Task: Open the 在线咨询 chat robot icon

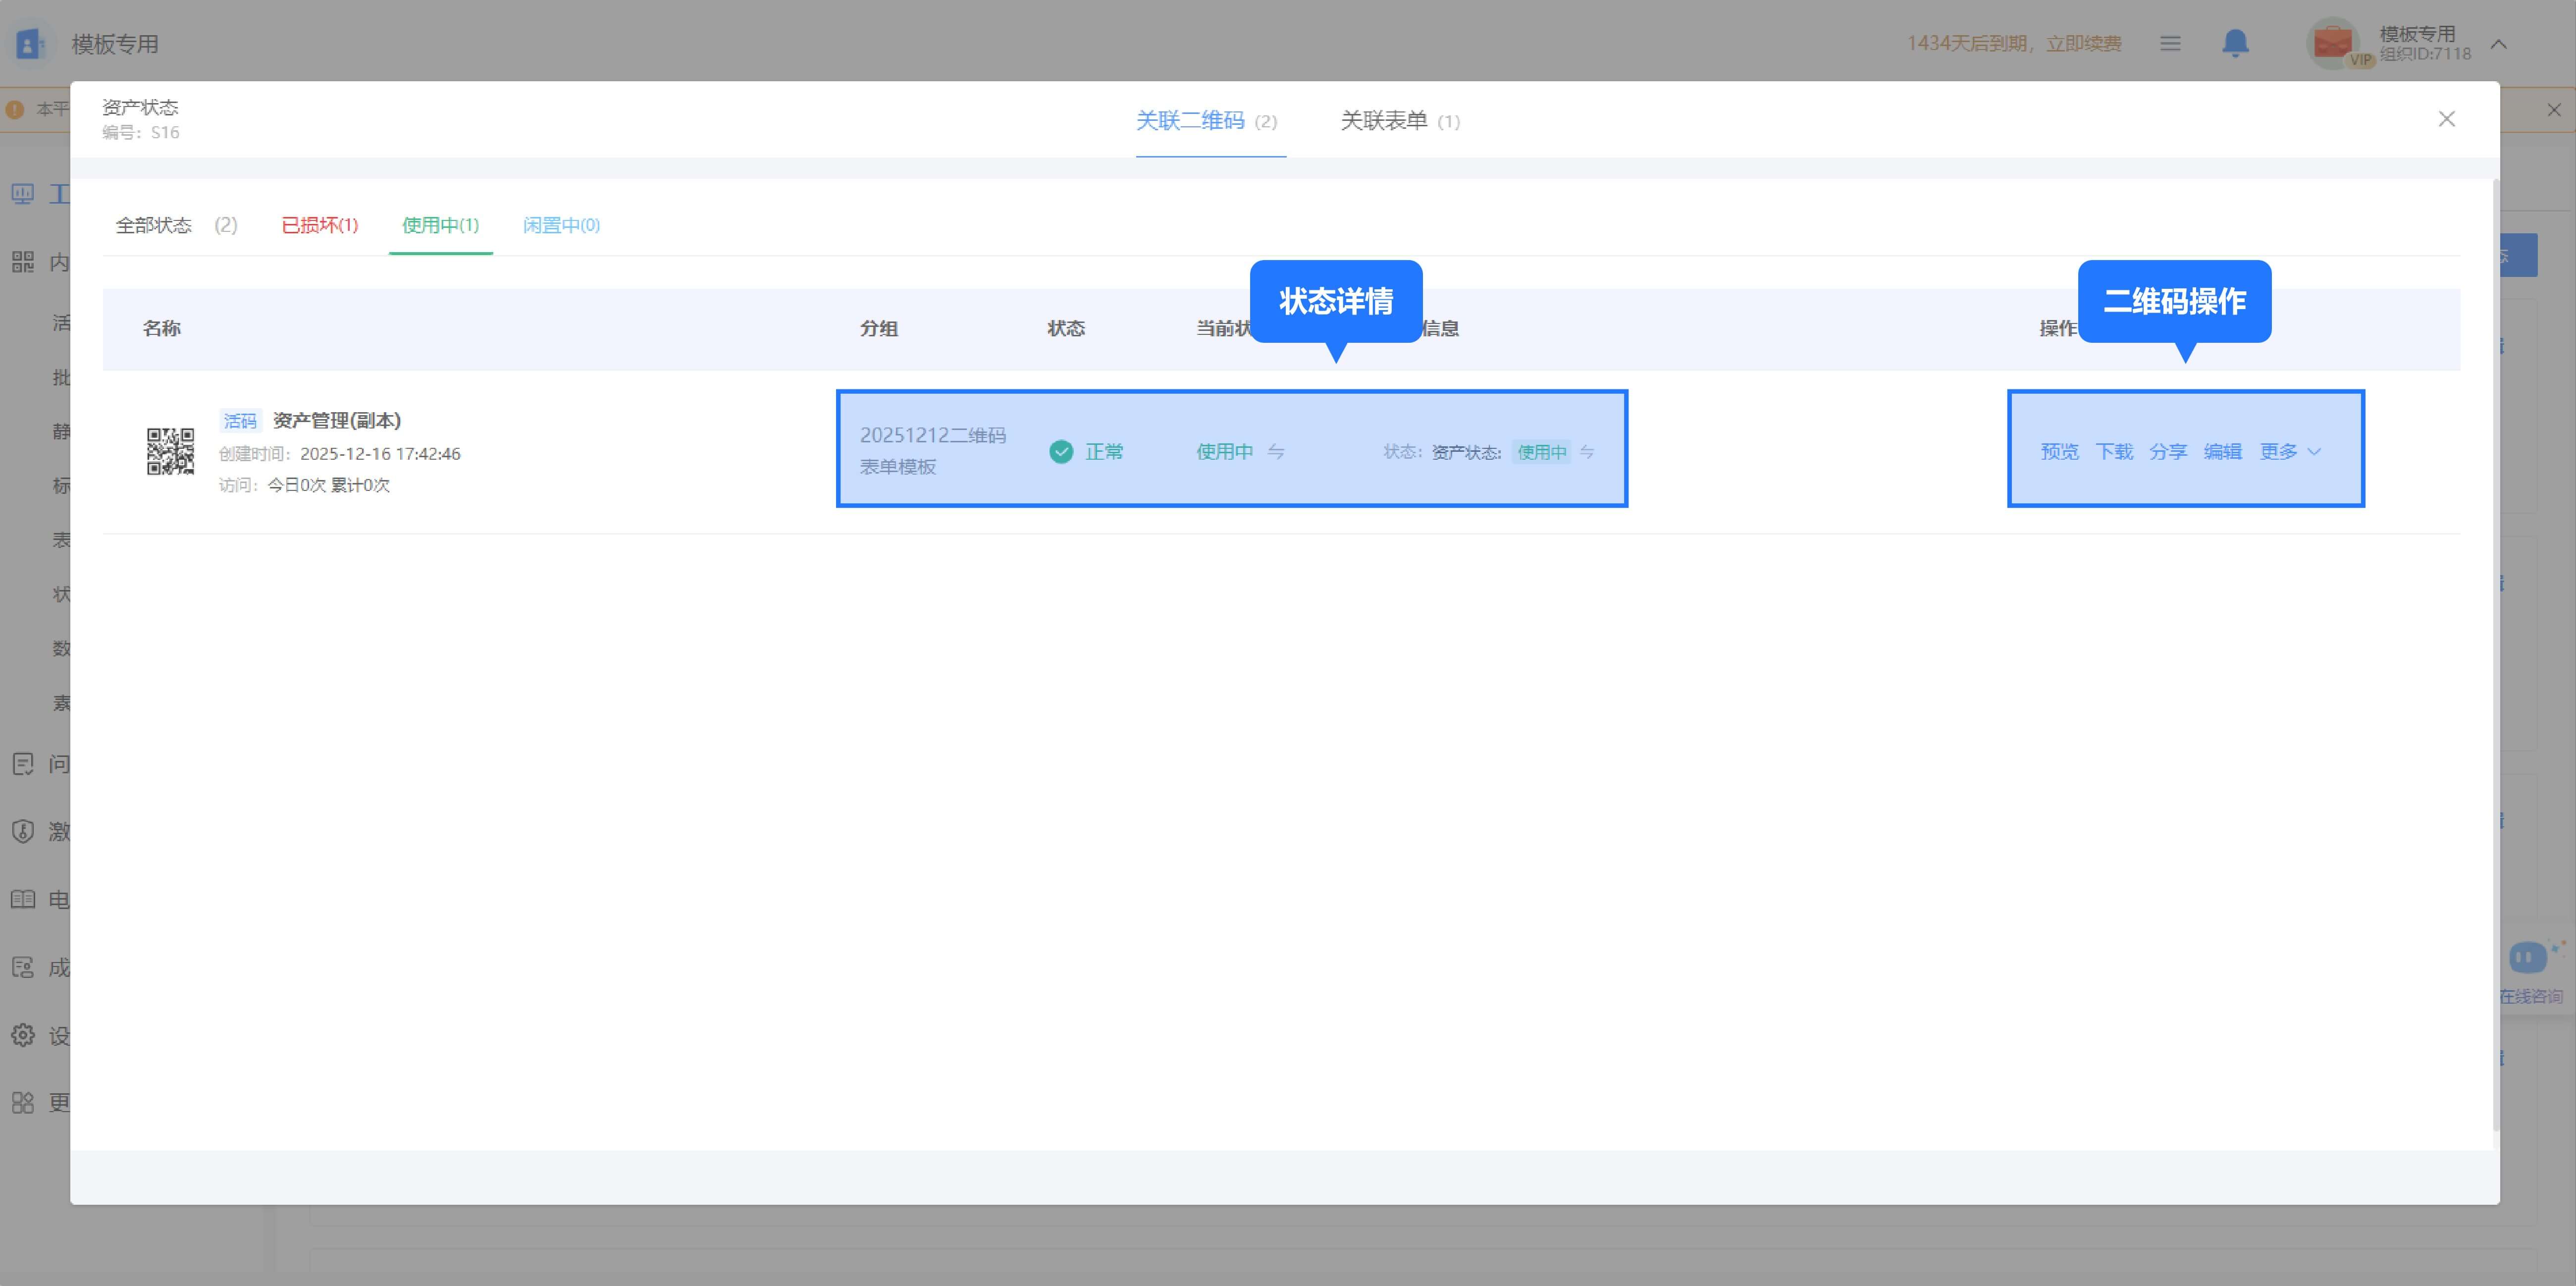Action: [x=2527, y=958]
